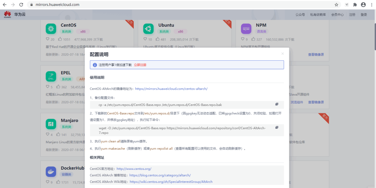Click the 相关网址 section heading
Screen dimensions: 376x188
97,158
